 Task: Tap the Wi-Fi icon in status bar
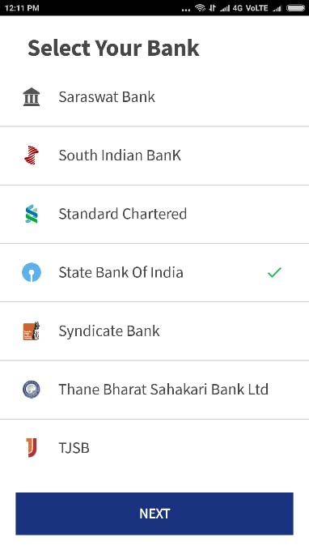coord(200,8)
